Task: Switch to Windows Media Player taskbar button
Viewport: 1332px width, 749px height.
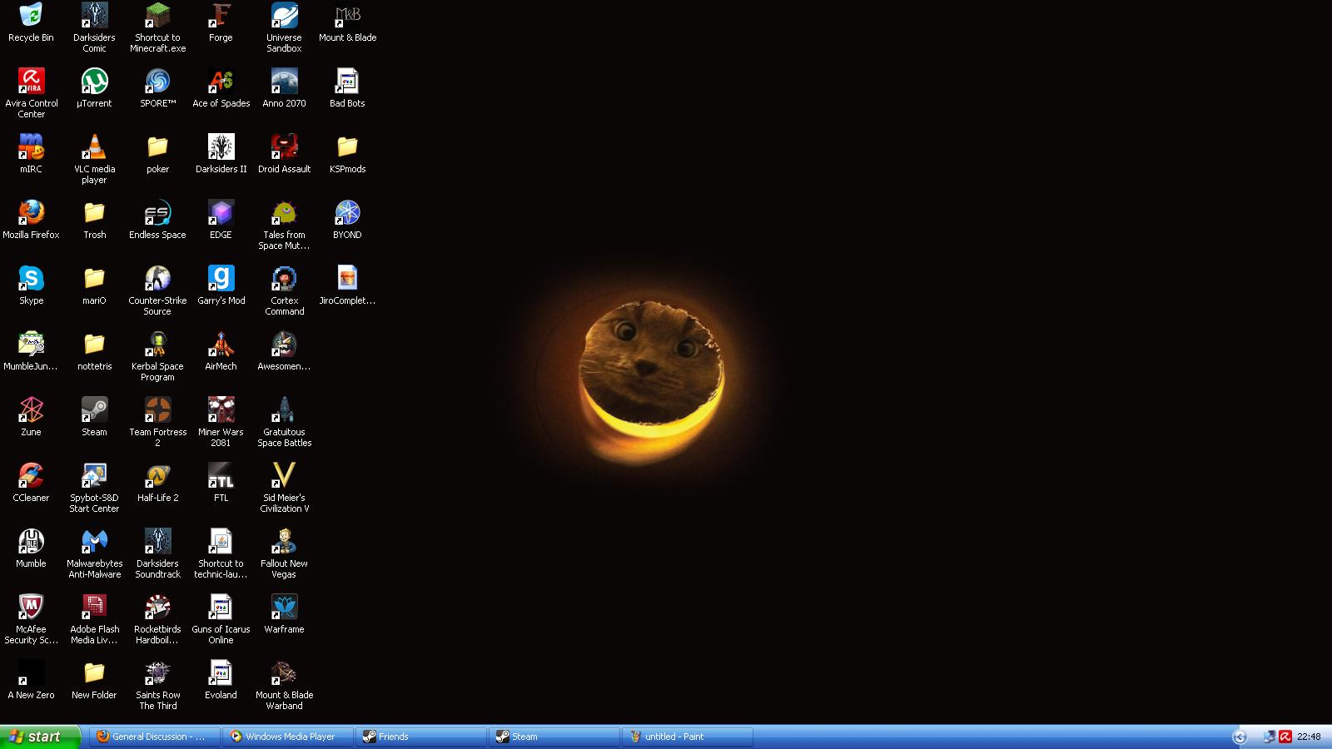Action: pyautogui.click(x=288, y=737)
